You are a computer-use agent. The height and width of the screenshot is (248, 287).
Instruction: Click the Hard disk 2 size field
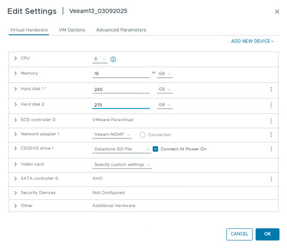coord(121,105)
